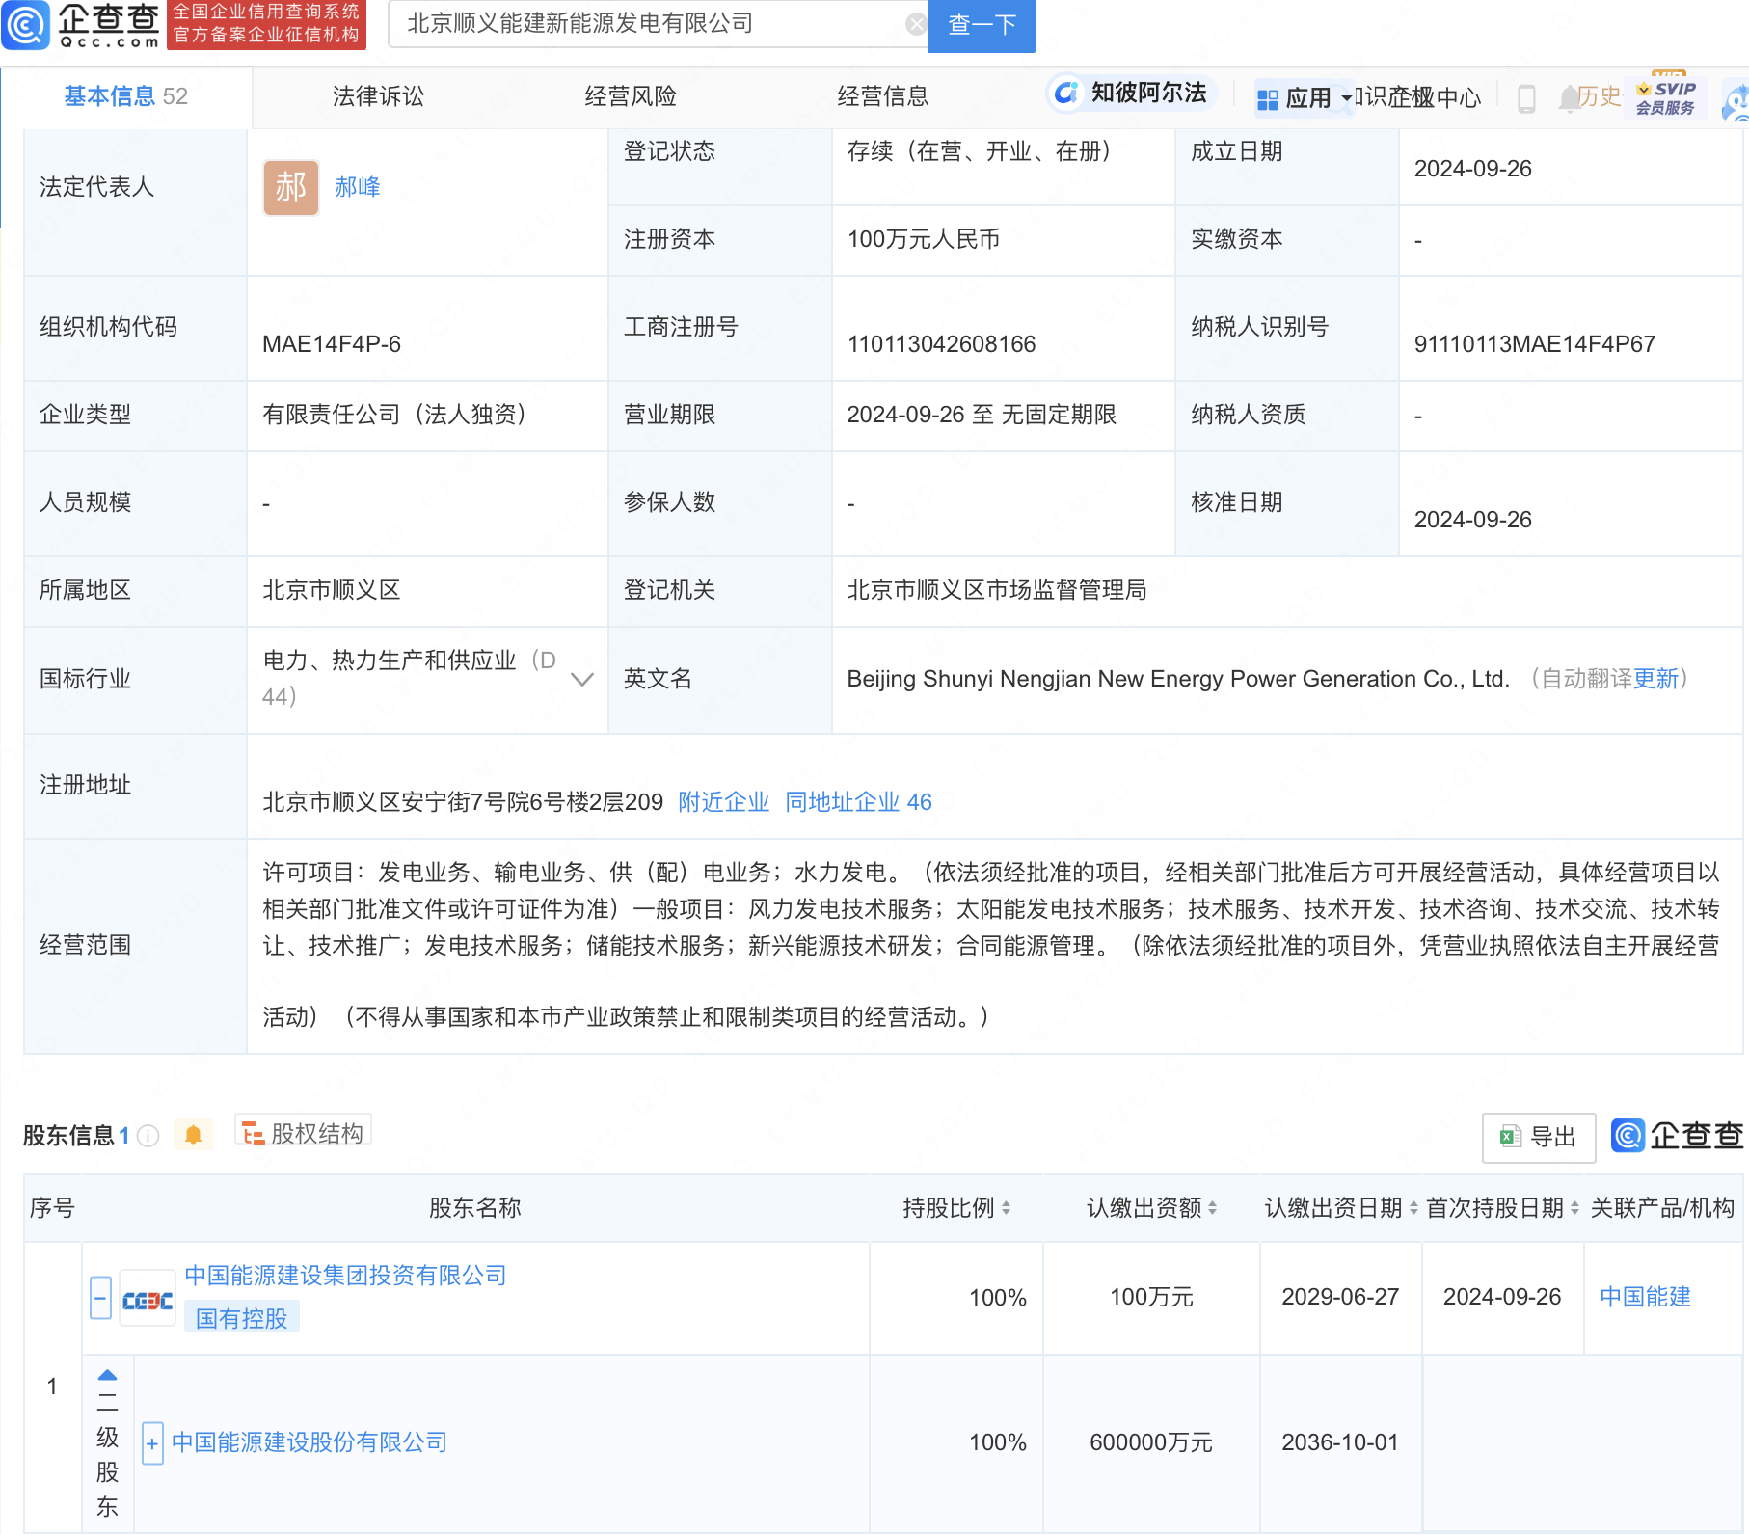1749x1535 pixels.
Task: Expand the 中国能源建设股份有限公司 row
Action: [x=152, y=1443]
